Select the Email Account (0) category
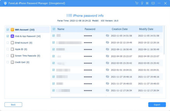170x111 pixels. tap(27, 42)
